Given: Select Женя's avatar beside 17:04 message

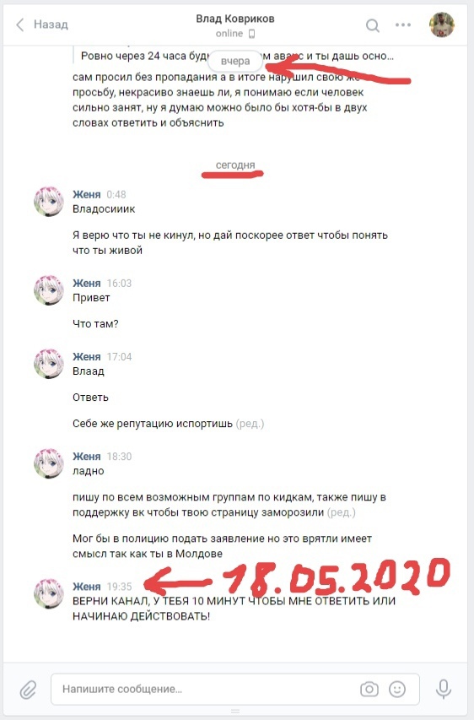Looking at the screenshot, I should click(49, 364).
